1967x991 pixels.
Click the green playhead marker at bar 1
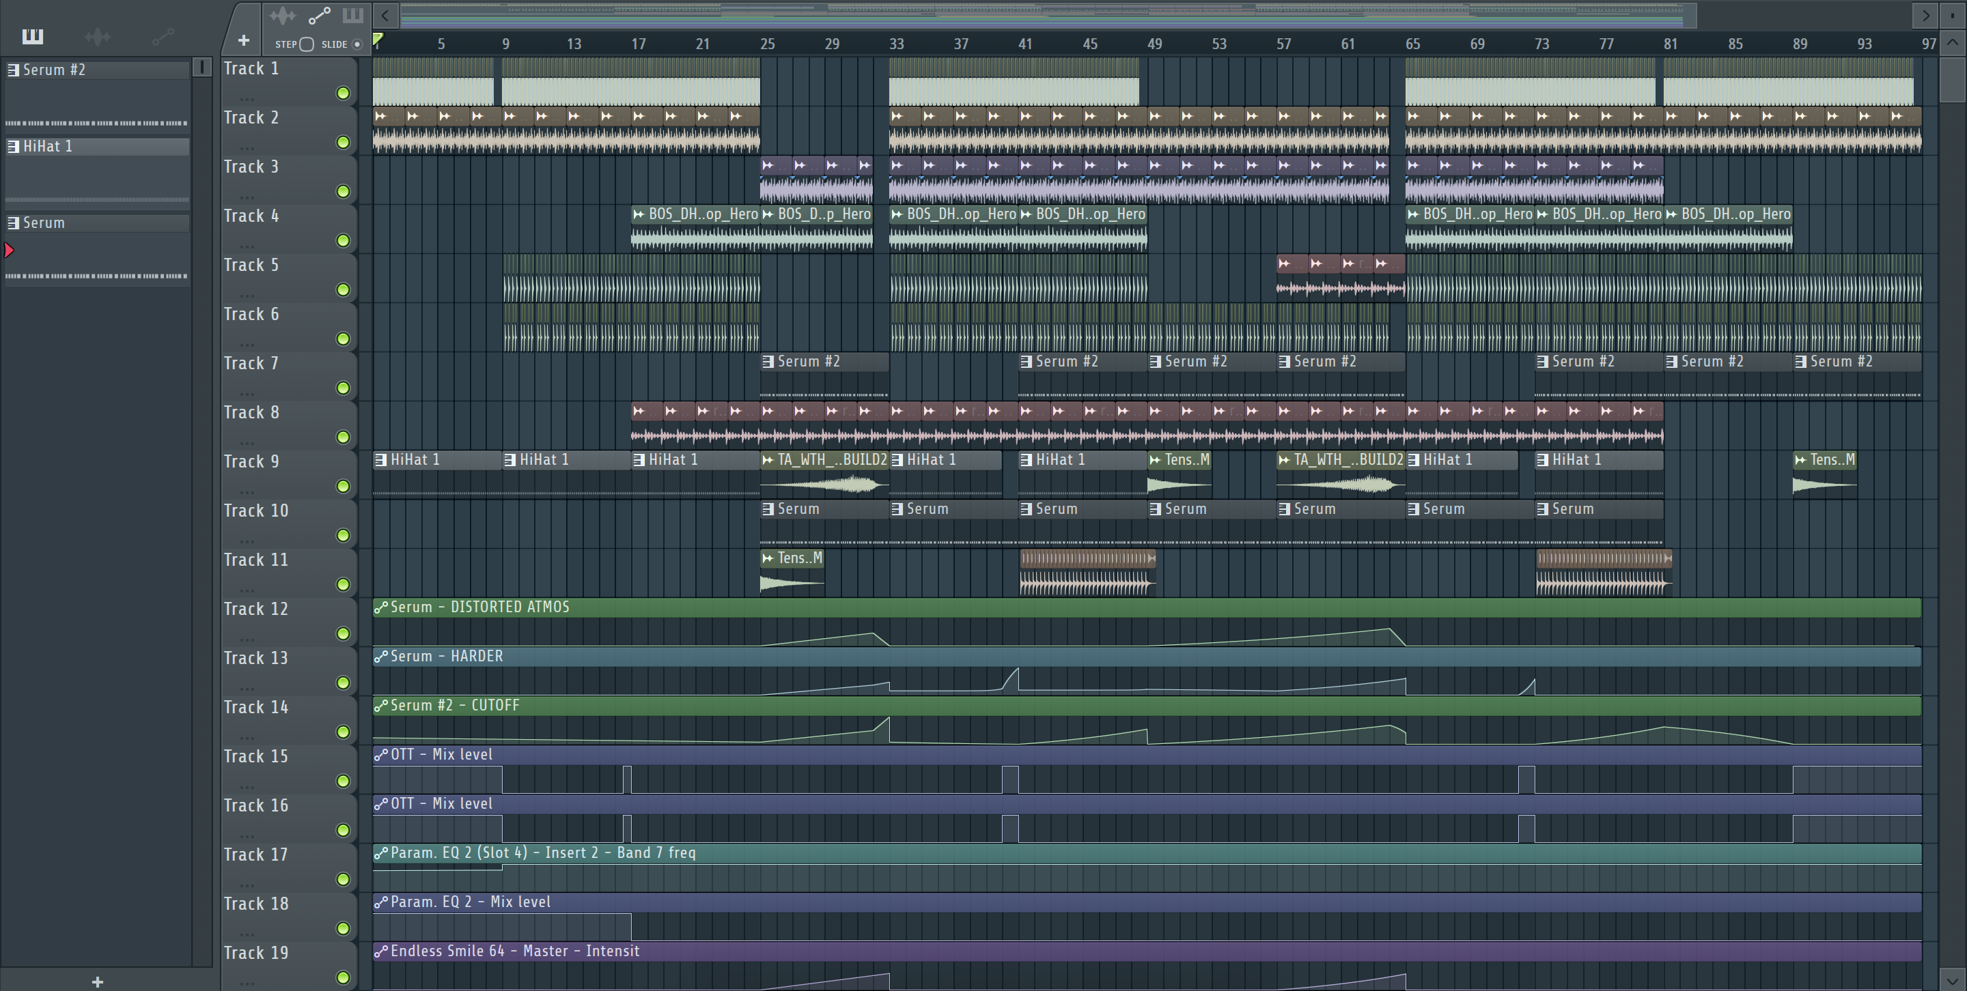pos(377,39)
